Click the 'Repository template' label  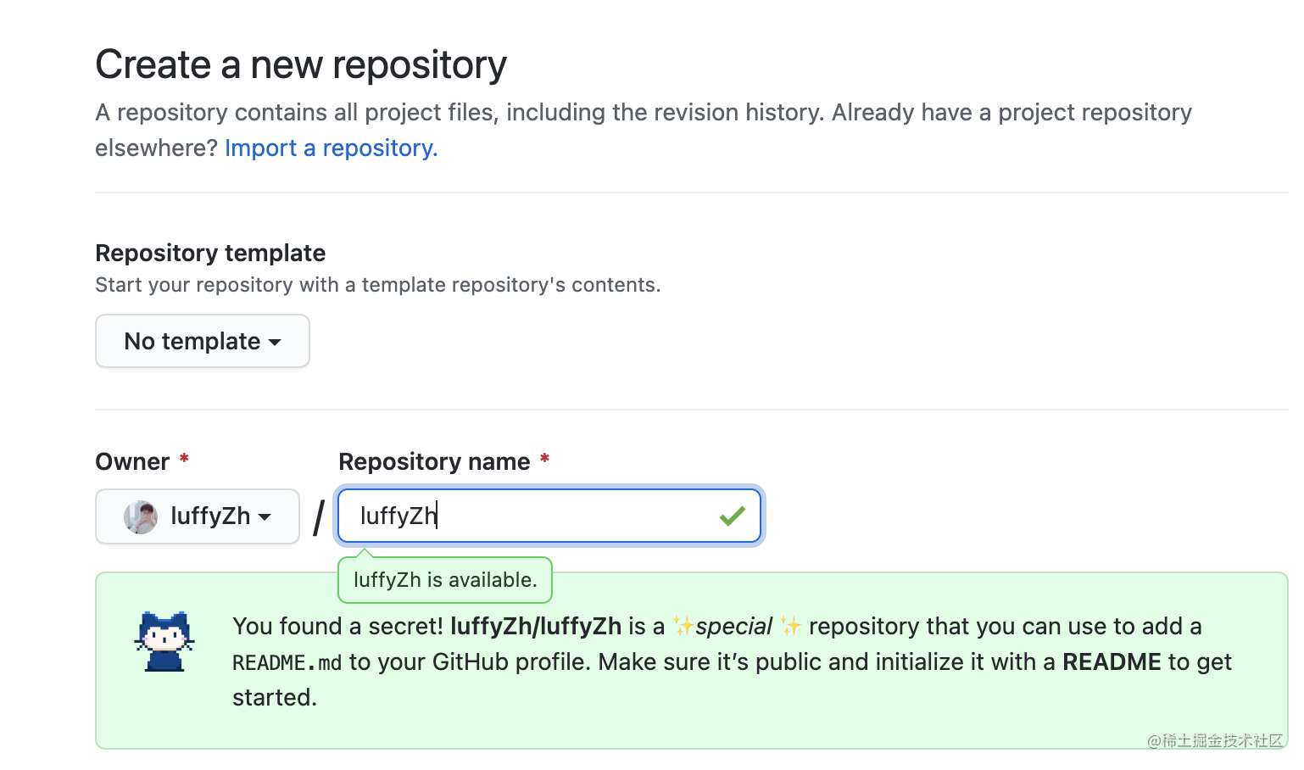(210, 253)
